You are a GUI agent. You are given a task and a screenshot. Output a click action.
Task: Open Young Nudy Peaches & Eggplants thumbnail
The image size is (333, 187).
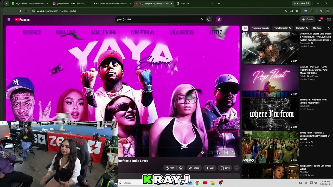(x=270, y=147)
